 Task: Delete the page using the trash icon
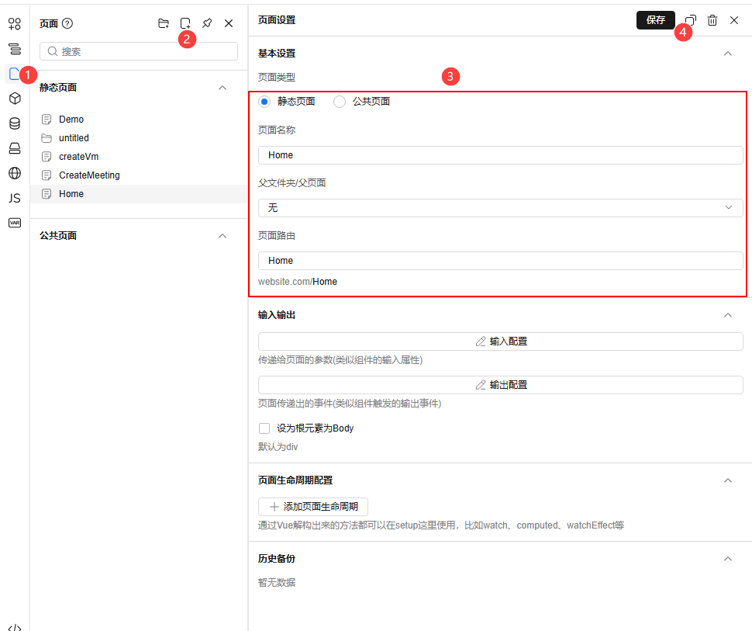pos(712,20)
